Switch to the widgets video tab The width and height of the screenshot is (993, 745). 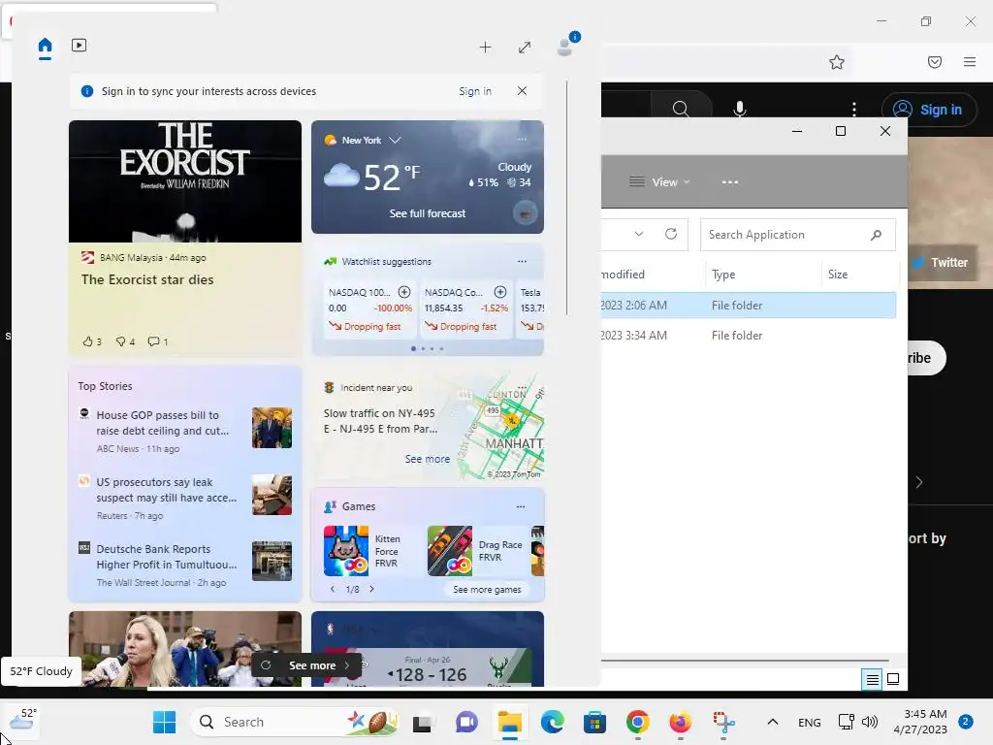coord(80,46)
